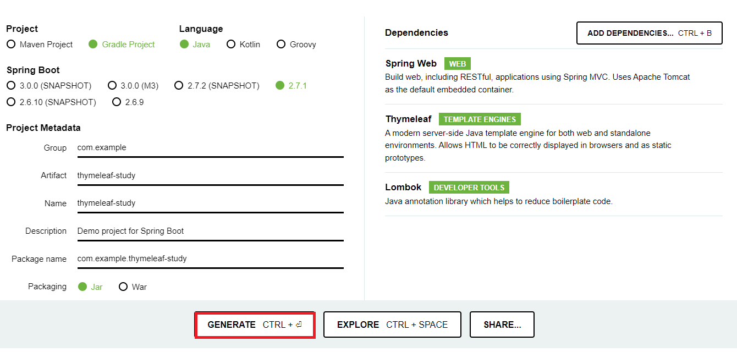Click the Generate button
The image size is (737, 352).
255,324
